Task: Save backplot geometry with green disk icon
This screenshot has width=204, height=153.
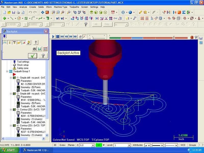Action: click(x=40, y=49)
